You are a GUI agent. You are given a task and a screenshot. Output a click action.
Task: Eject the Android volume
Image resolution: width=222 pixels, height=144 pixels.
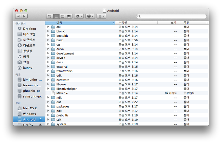click(x=40, y=119)
